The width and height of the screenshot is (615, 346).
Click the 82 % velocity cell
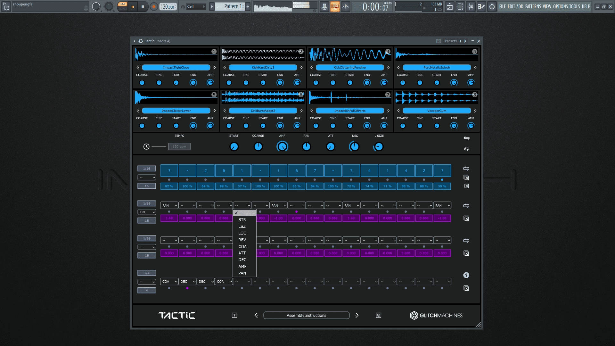click(x=169, y=186)
